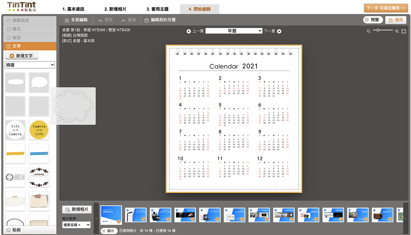Click month 12 in the calendar

[x=274, y=168]
